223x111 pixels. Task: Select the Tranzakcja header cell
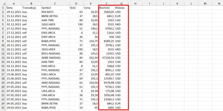(x=31, y=8)
